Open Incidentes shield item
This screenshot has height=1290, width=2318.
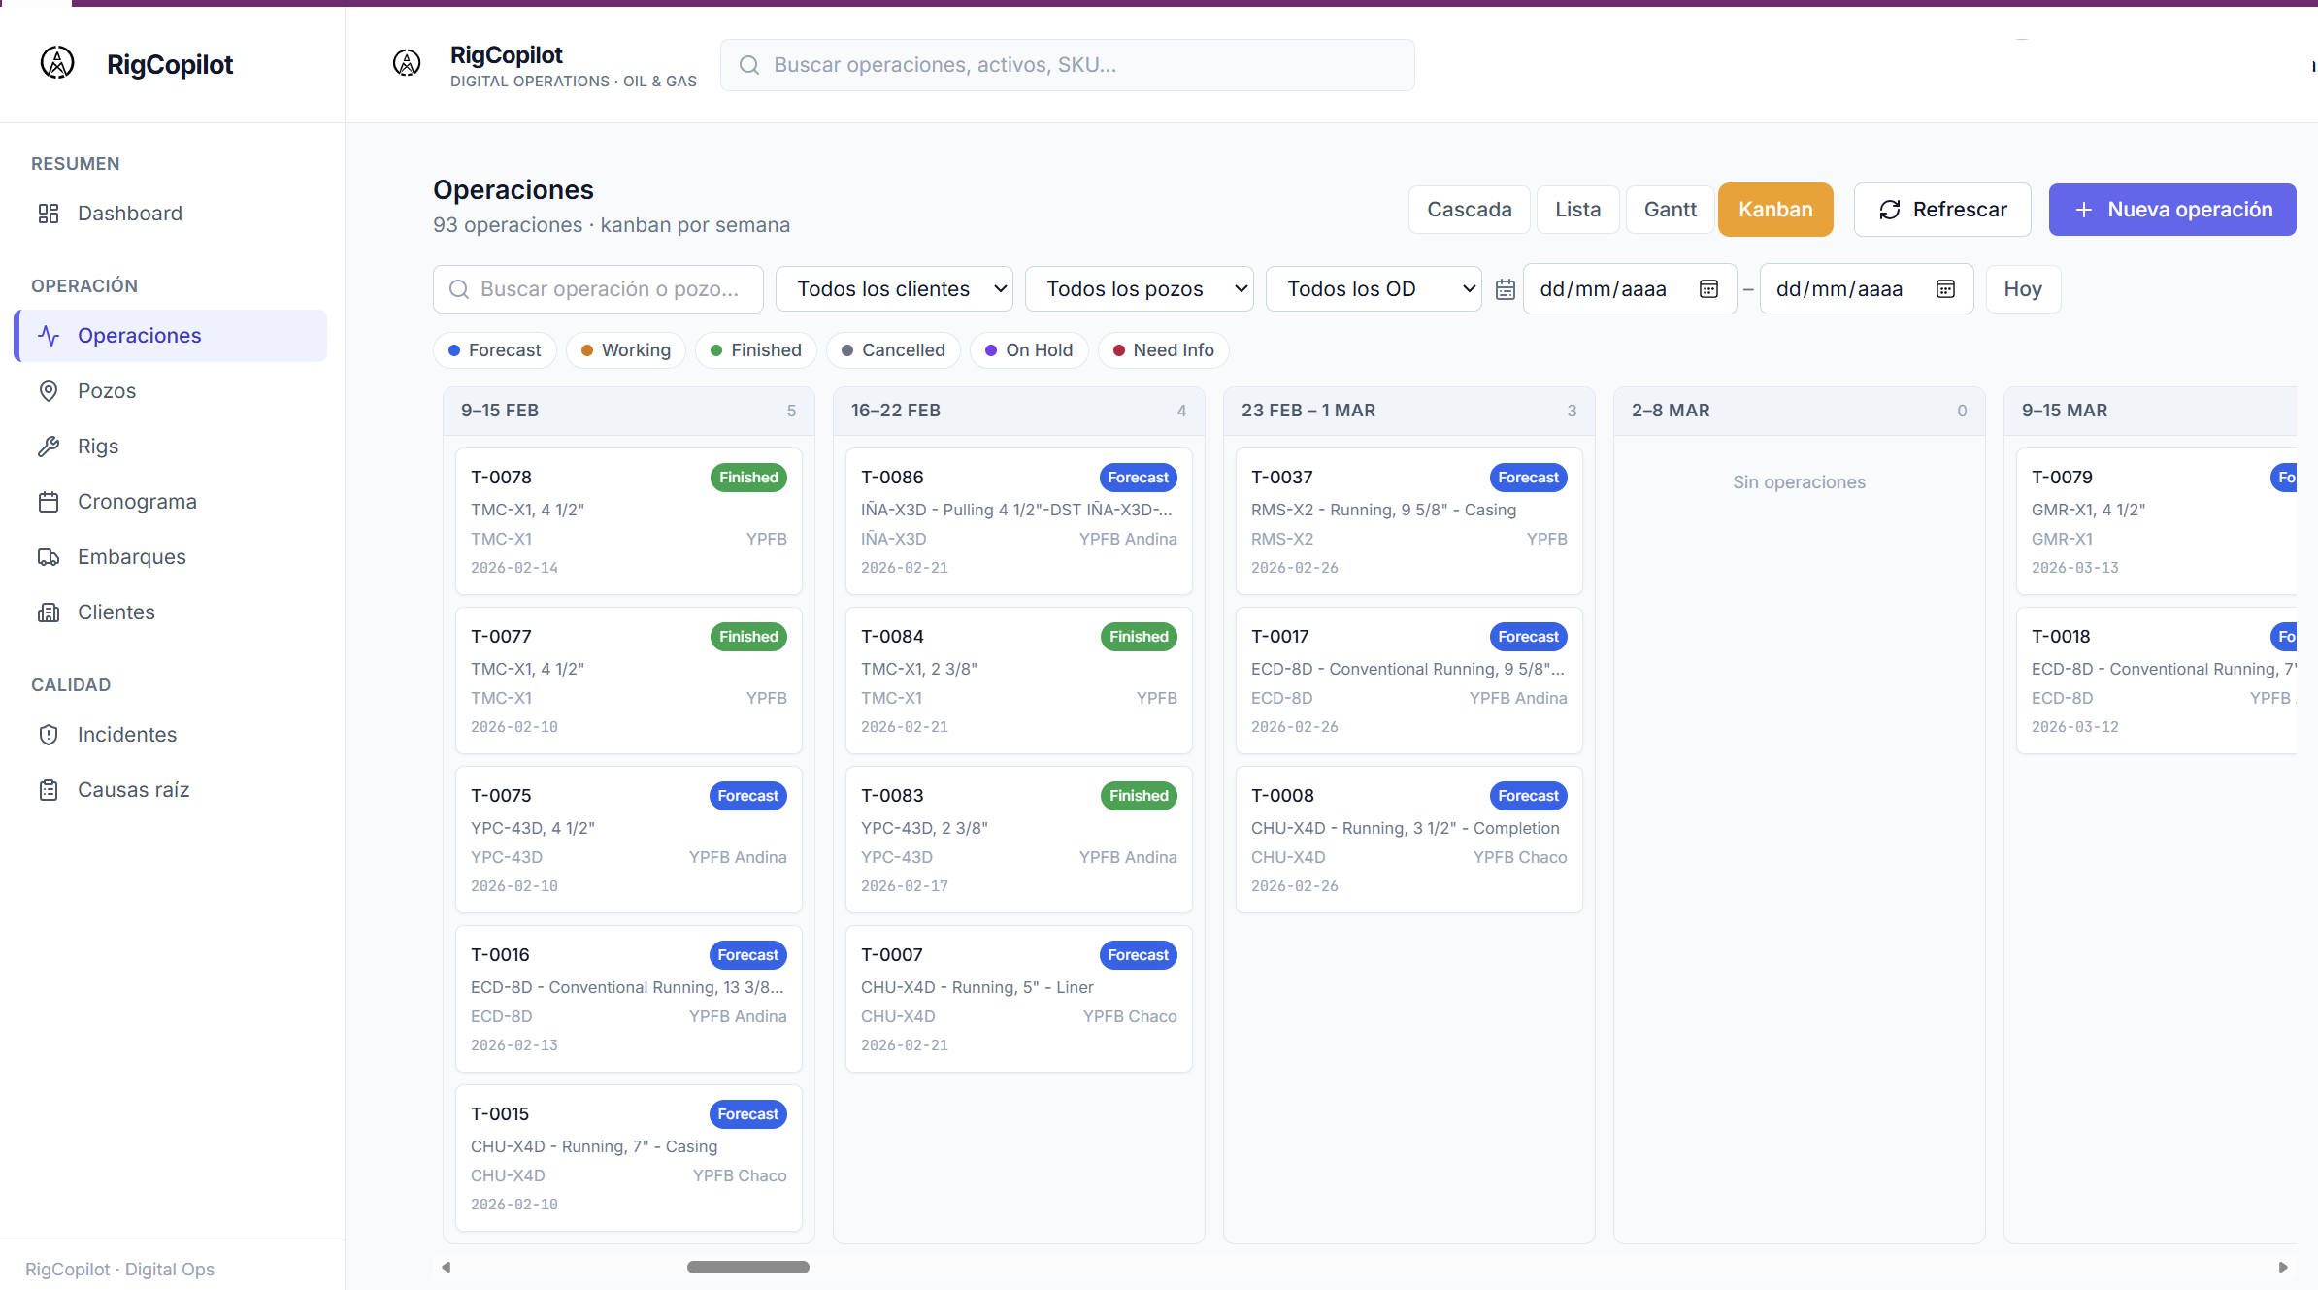pos(171,735)
